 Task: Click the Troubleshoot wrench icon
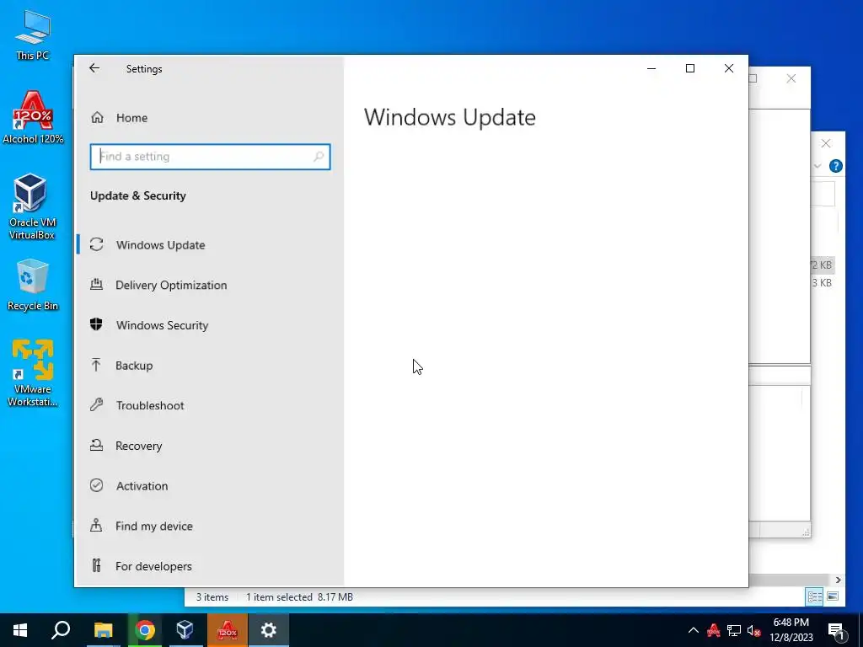[x=96, y=405]
